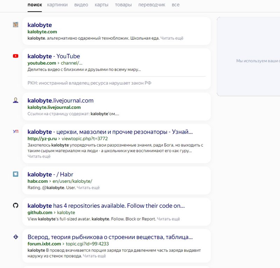Open the channel/... path link
280x268 pixels.
click(72, 63)
